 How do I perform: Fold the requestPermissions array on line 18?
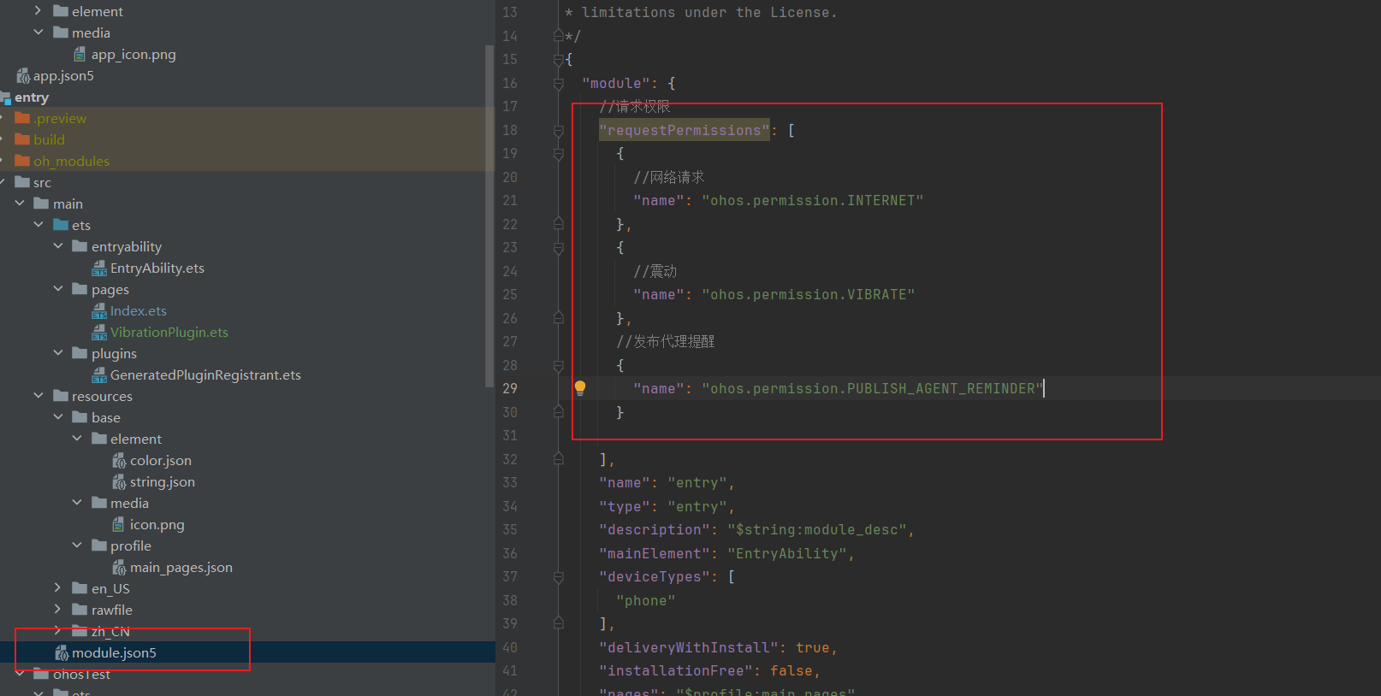point(559,131)
